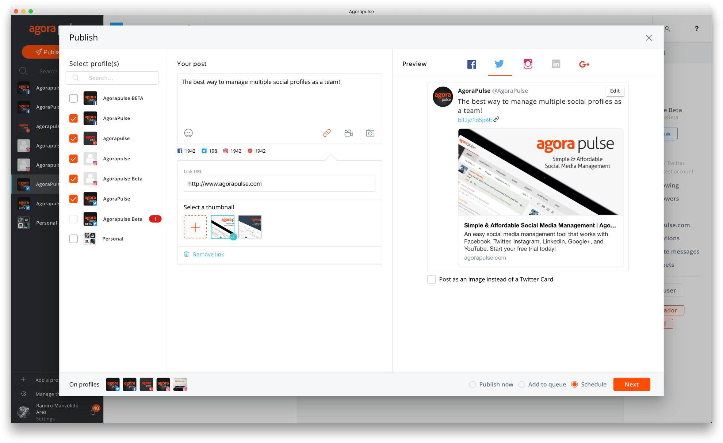Screen dimensions: 723x443
Task: Enable Post as image instead of Twitter Card
Action: pos(431,279)
